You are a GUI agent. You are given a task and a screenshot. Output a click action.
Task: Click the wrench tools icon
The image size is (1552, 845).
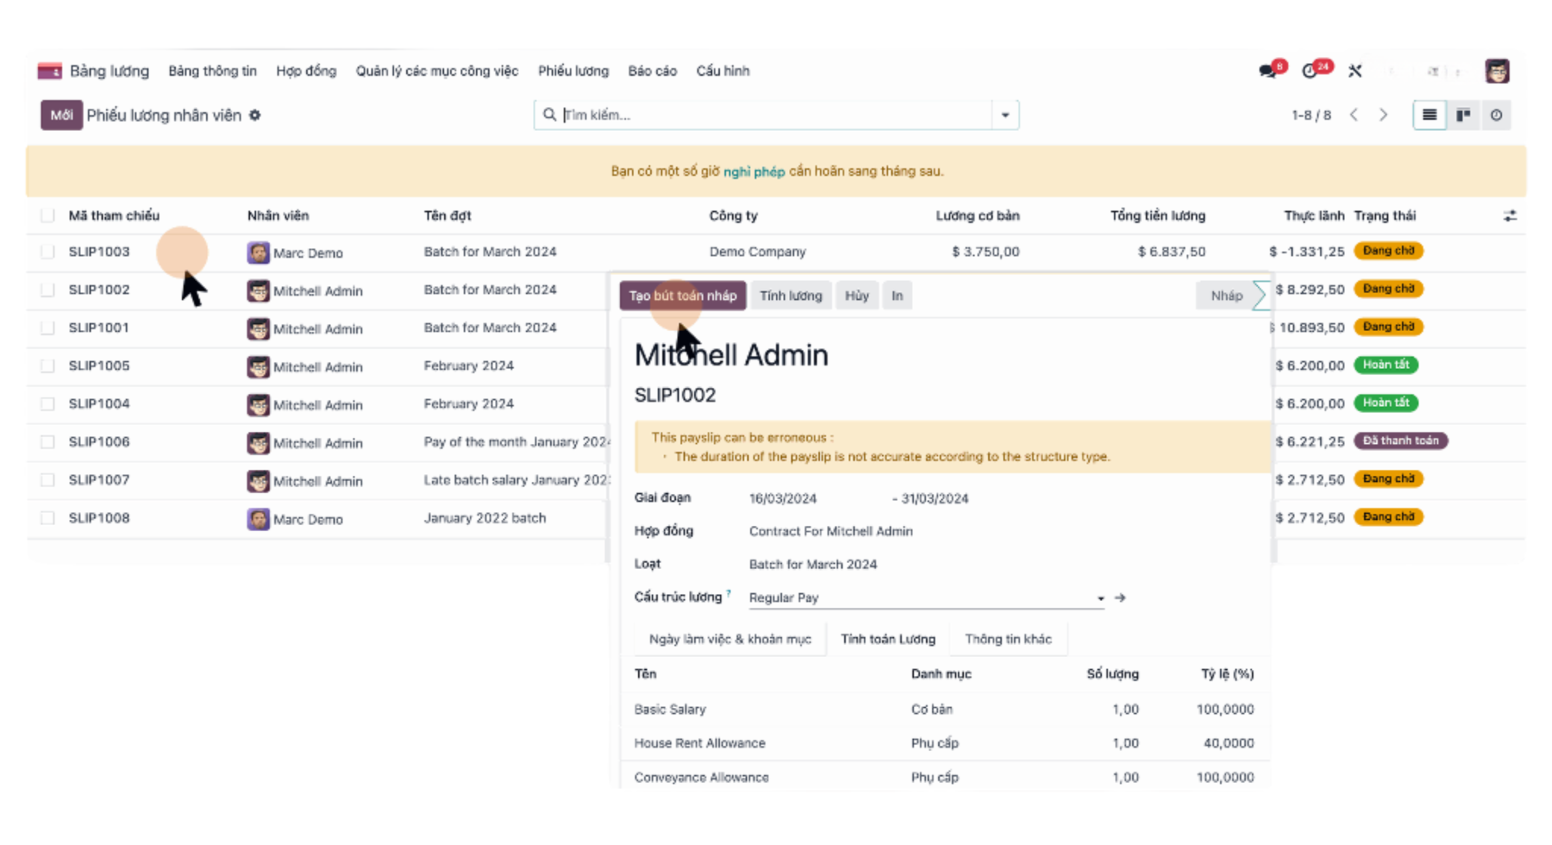coord(1355,72)
